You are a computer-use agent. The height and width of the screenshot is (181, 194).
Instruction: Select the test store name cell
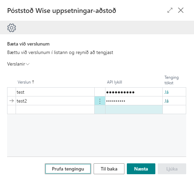[x=55, y=92]
